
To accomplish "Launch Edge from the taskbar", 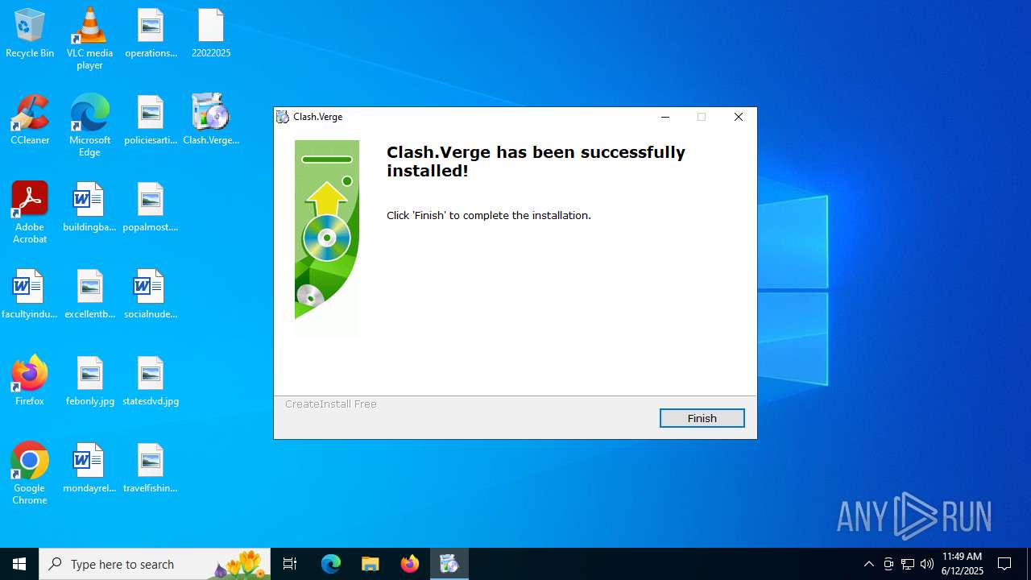I will tap(331, 564).
